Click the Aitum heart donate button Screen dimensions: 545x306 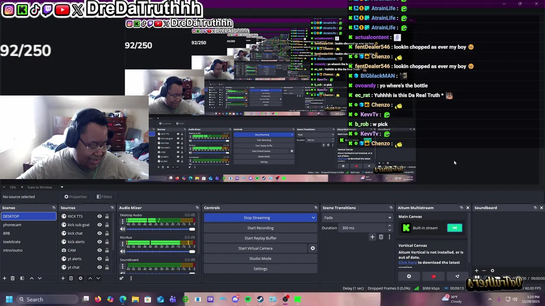[x=433, y=277]
